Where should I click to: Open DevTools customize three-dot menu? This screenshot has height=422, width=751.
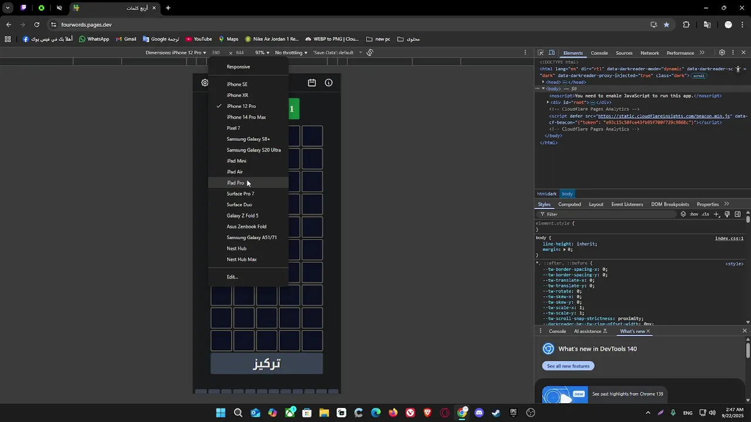click(733, 53)
